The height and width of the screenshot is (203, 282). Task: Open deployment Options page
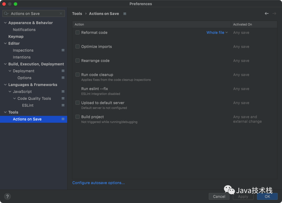pyautogui.click(x=25, y=78)
